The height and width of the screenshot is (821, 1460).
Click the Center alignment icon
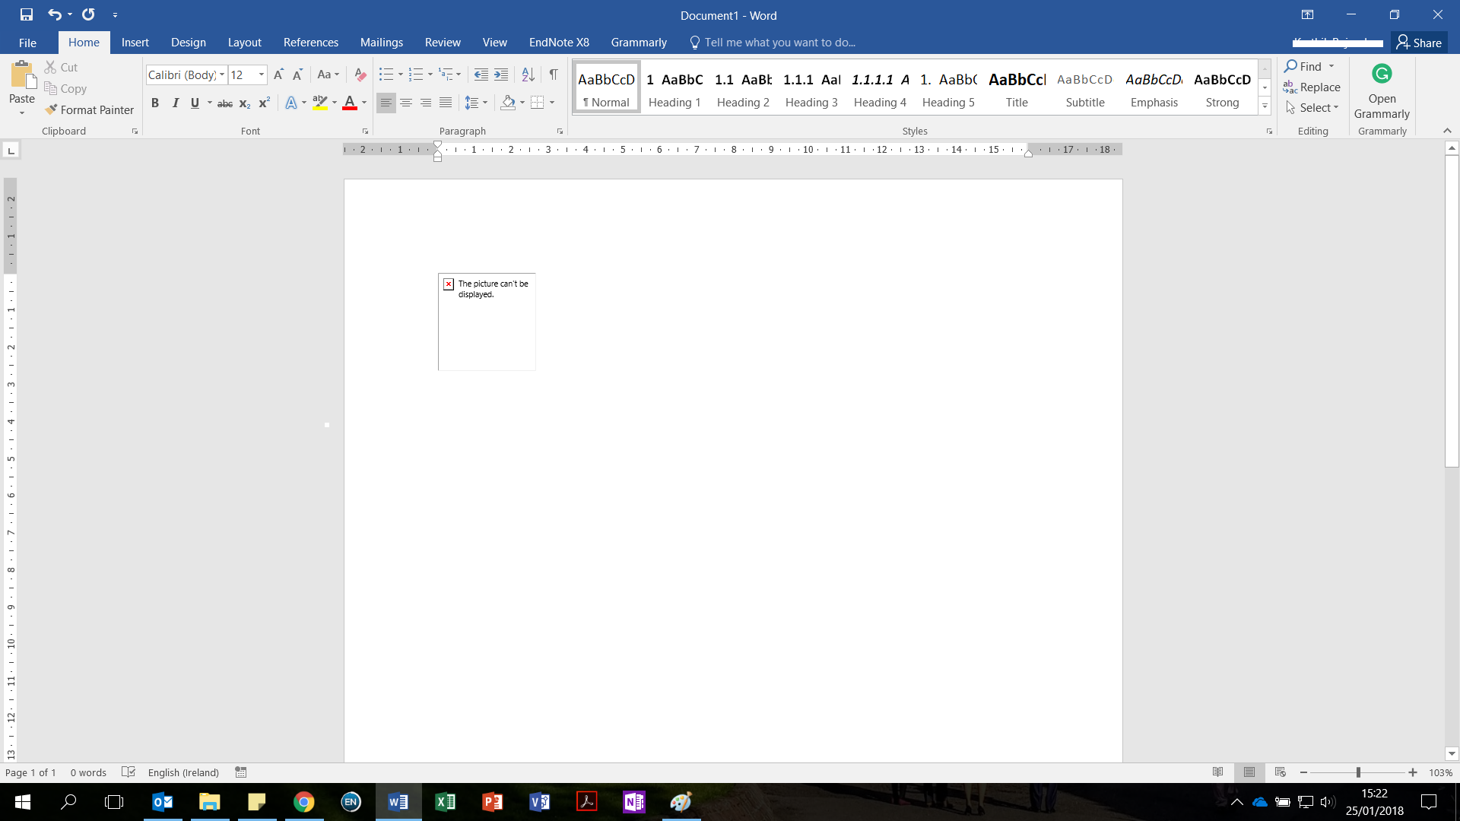pos(406,103)
